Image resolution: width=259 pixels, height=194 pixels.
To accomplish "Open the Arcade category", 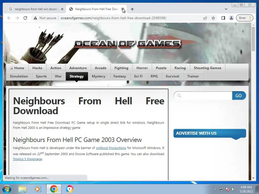I will [x=101, y=68].
